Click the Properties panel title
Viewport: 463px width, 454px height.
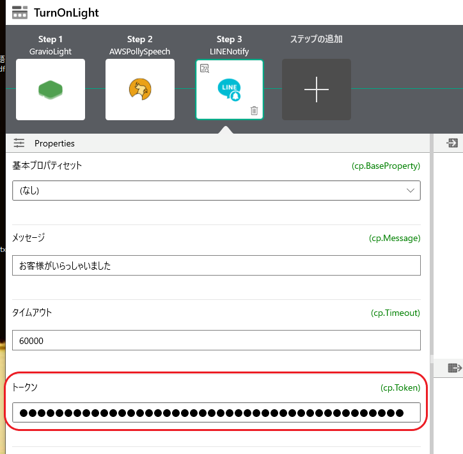point(54,143)
